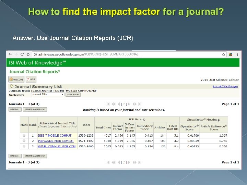This screenshot has width=247, height=185.
Task: Open the Journal Title Changes link
Action: pyautogui.click(x=225, y=86)
